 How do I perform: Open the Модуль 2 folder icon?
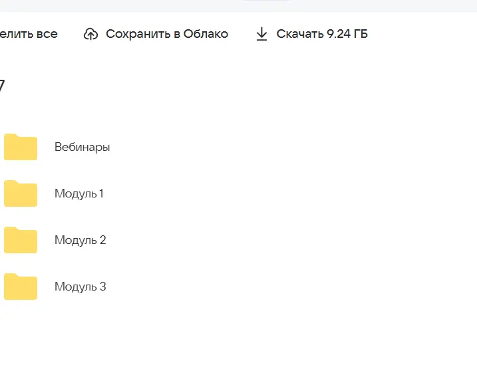pyautogui.click(x=21, y=240)
